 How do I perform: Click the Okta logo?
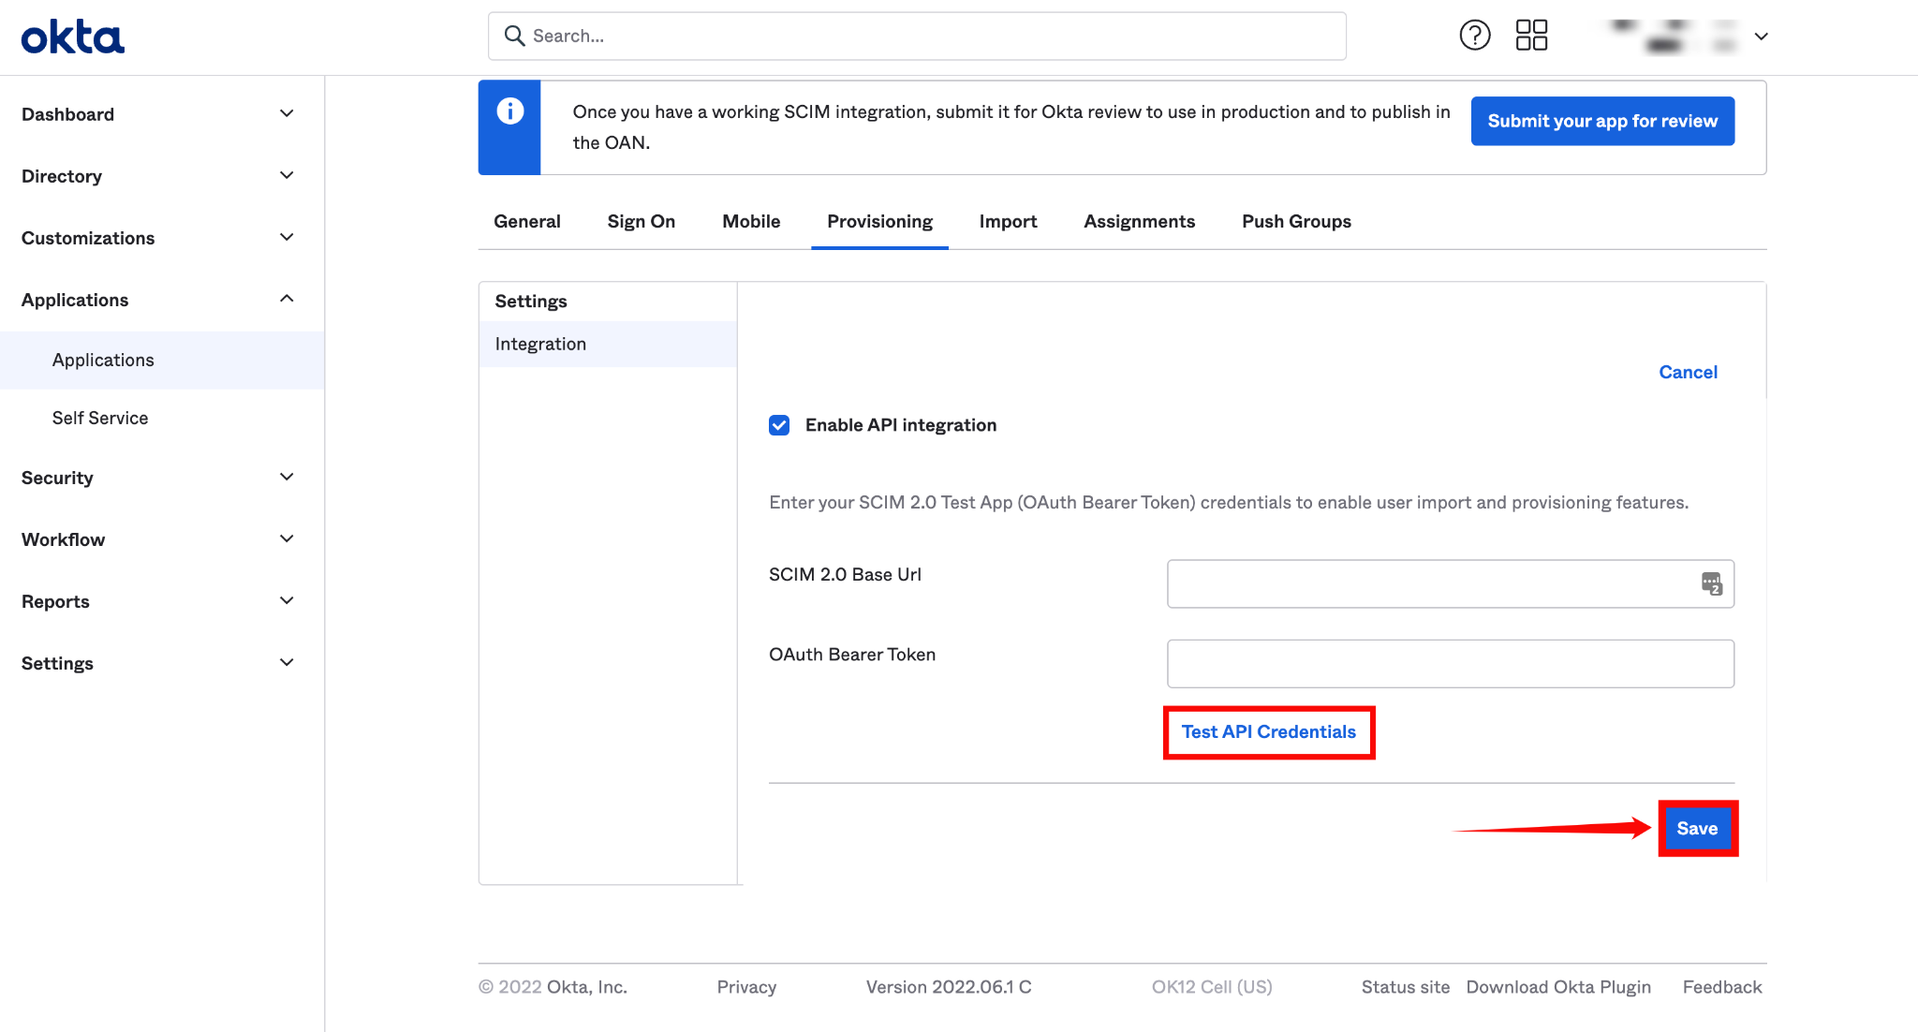[73, 37]
